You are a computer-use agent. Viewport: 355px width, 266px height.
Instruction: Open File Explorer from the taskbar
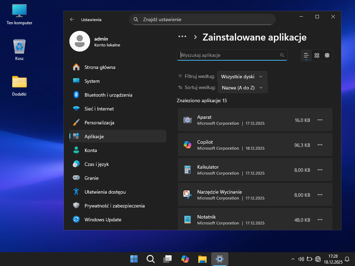(x=202, y=259)
